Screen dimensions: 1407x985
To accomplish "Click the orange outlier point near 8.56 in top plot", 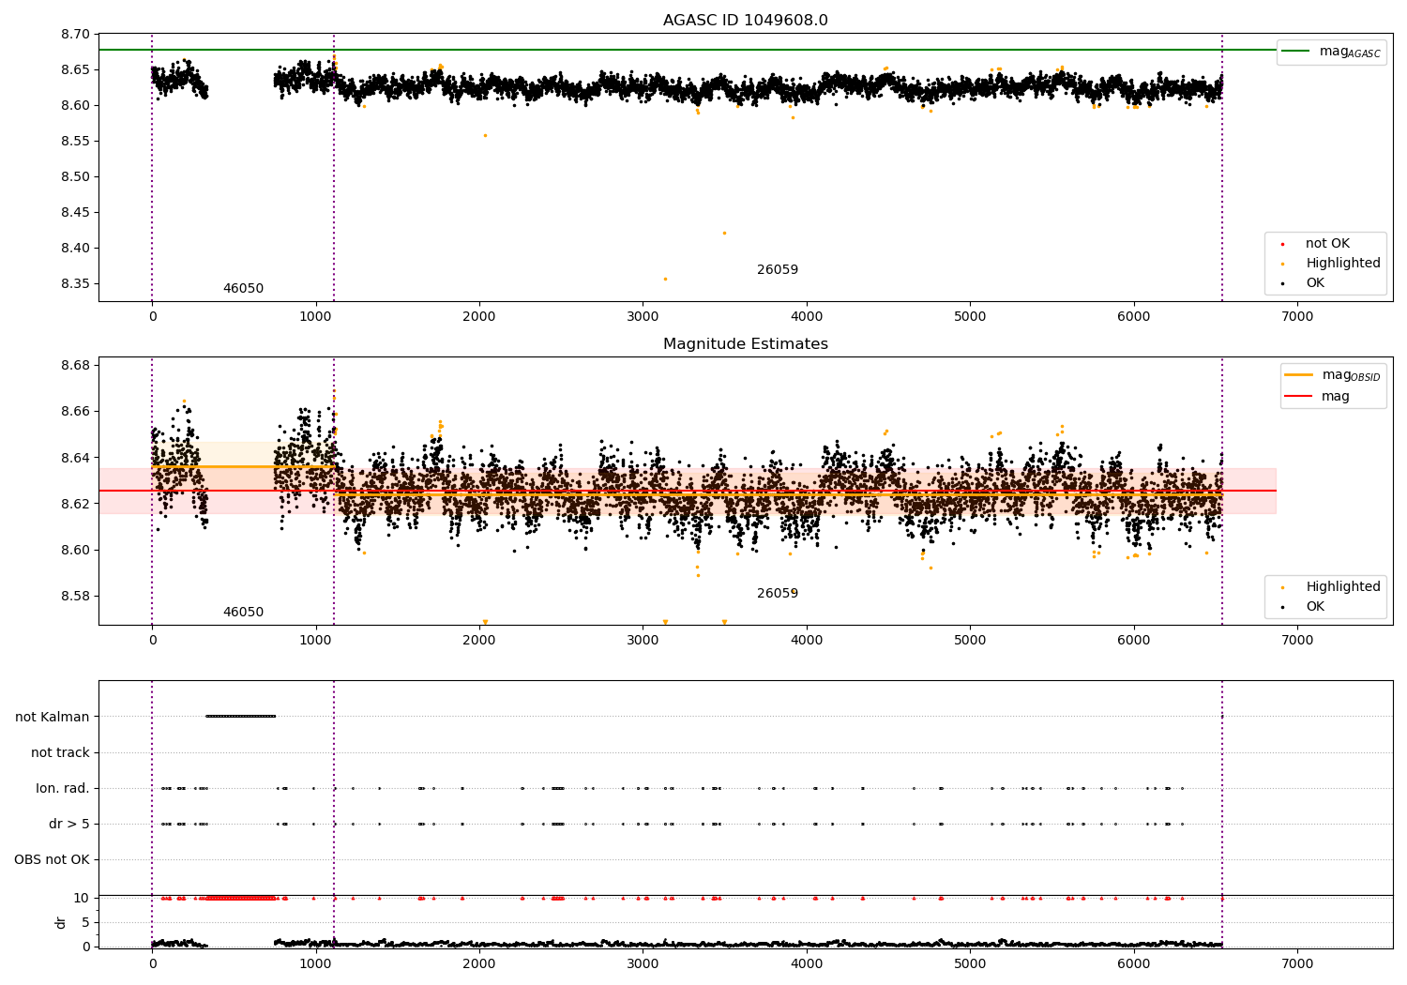I will [485, 135].
